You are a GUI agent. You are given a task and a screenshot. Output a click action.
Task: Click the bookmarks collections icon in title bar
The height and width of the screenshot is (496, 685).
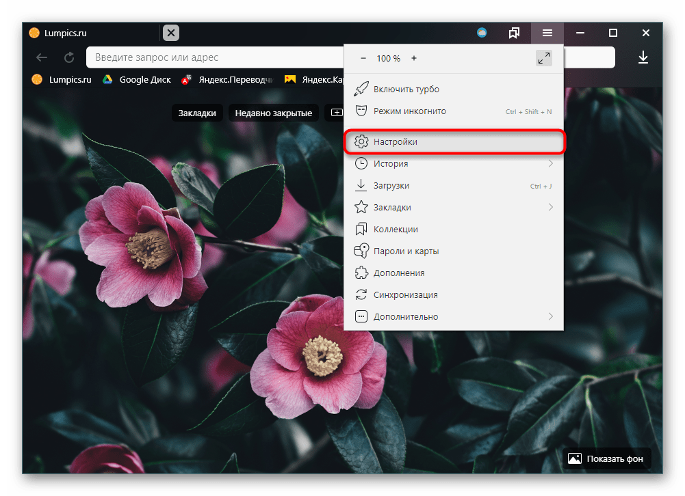514,33
